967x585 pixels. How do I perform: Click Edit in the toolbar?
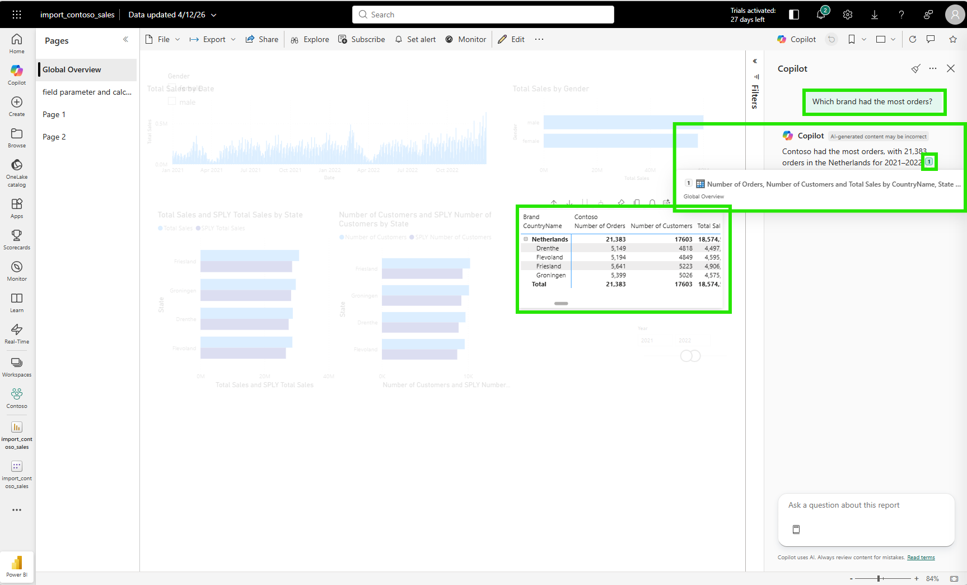coord(511,39)
